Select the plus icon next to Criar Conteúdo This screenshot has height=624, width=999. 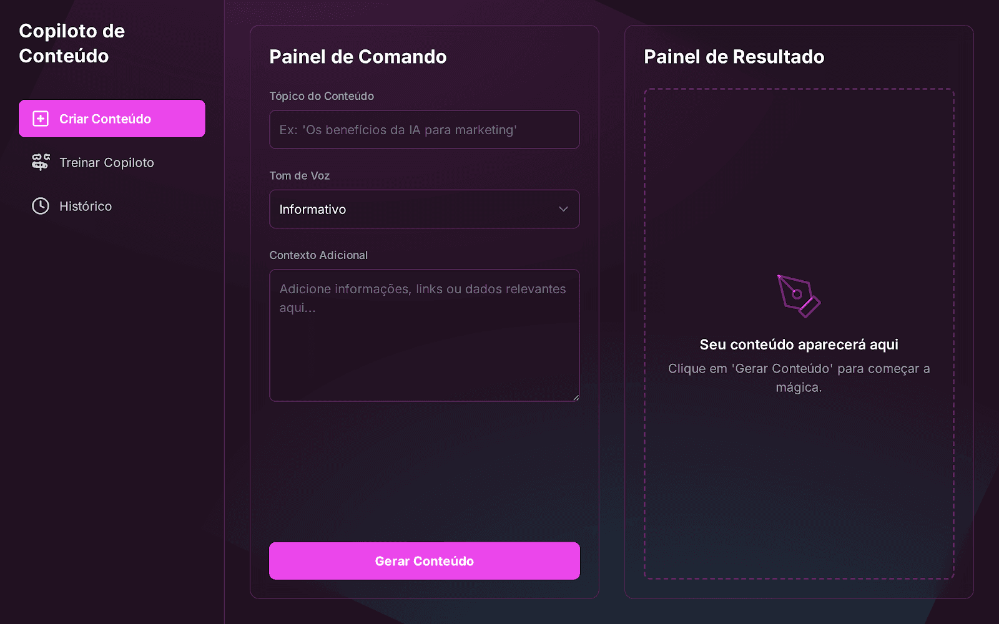click(40, 118)
